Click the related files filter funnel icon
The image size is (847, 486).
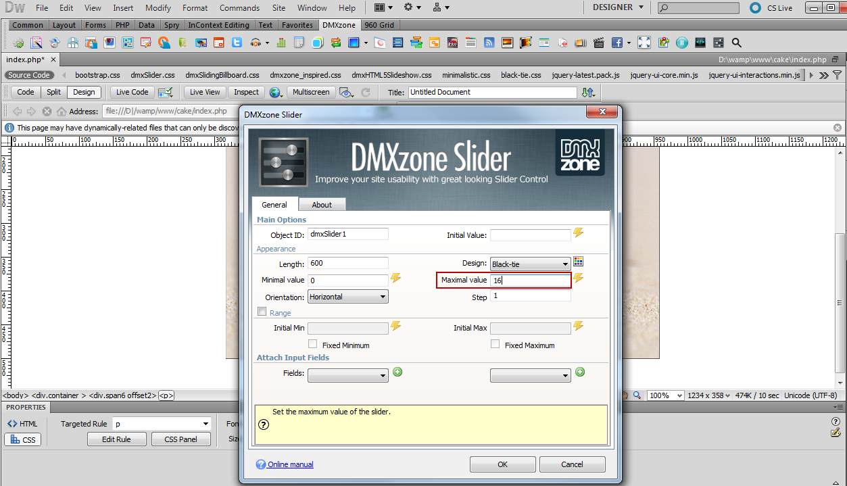tap(838, 75)
